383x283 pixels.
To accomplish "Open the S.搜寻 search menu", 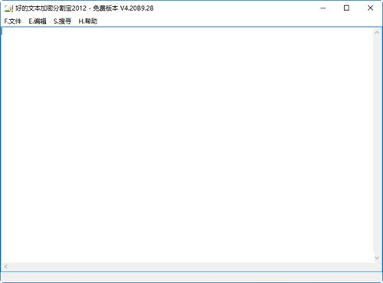I will click(62, 21).
